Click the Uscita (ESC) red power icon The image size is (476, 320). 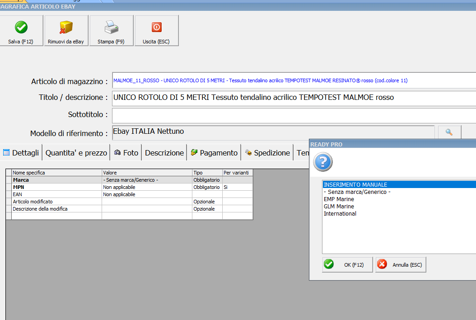[x=157, y=27]
